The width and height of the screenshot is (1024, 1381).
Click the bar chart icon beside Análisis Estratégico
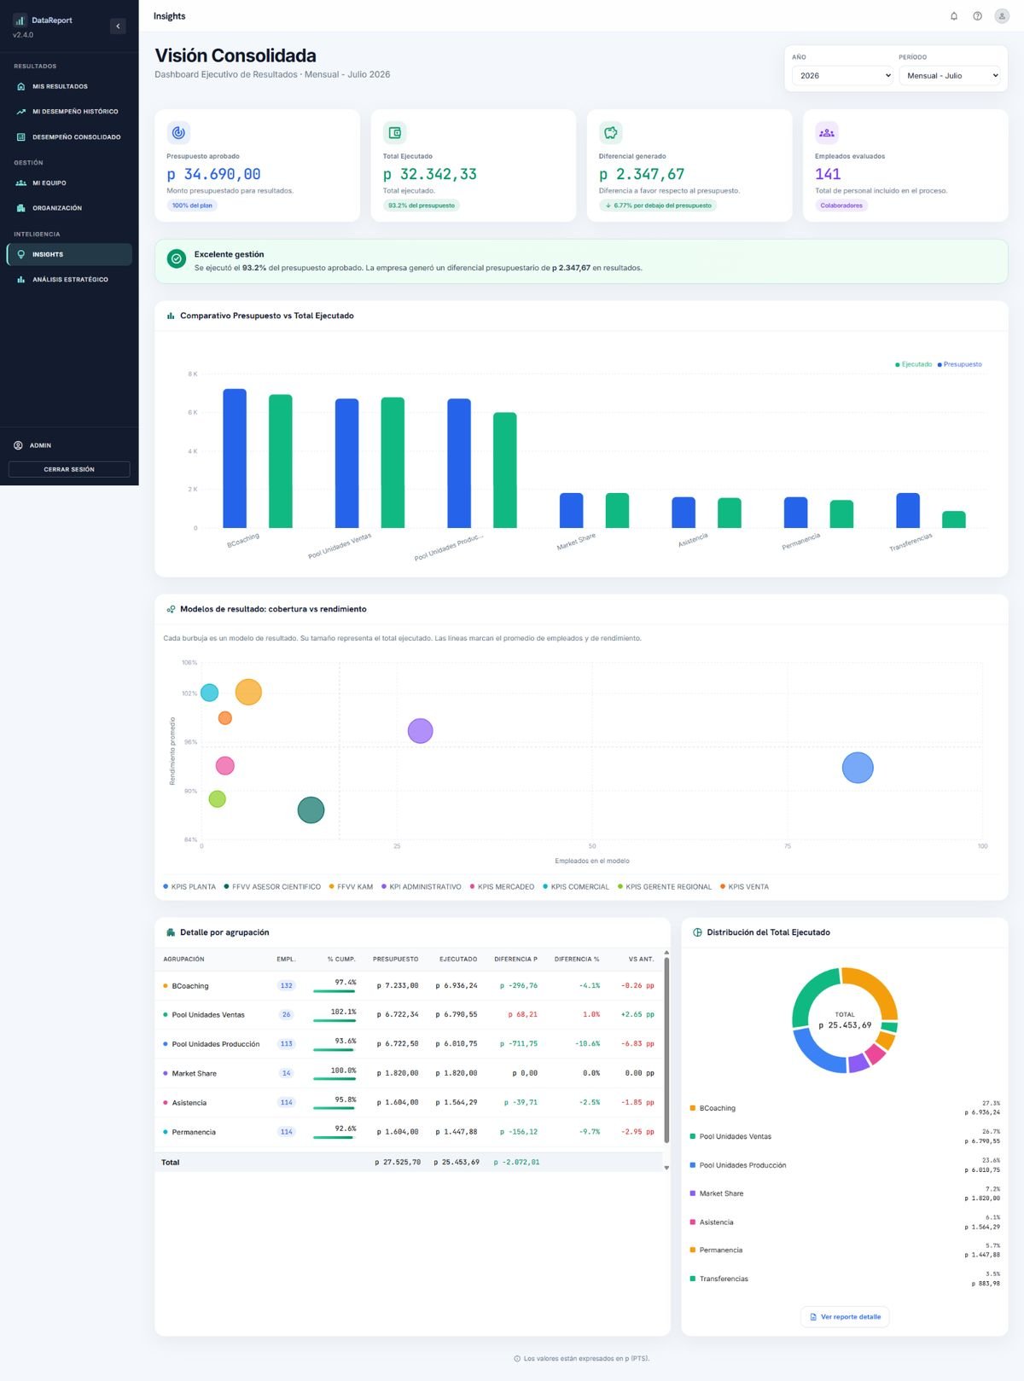(21, 280)
